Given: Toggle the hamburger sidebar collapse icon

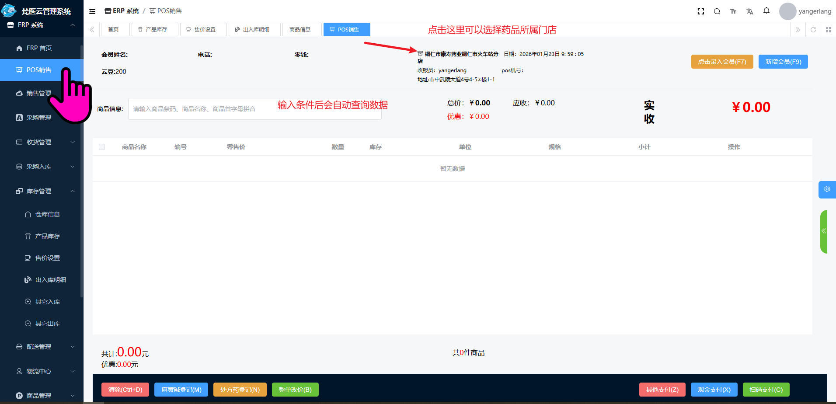Looking at the screenshot, I should 92,11.
